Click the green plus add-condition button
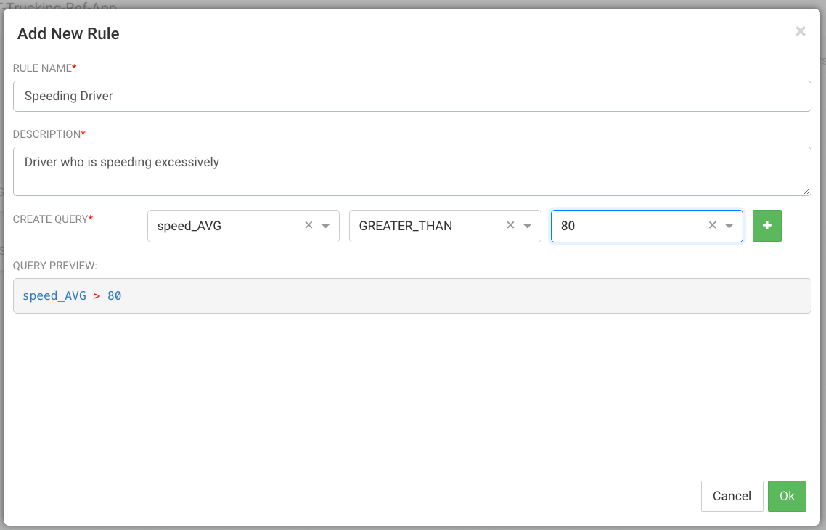The width and height of the screenshot is (826, 530). tap(766, 226)
